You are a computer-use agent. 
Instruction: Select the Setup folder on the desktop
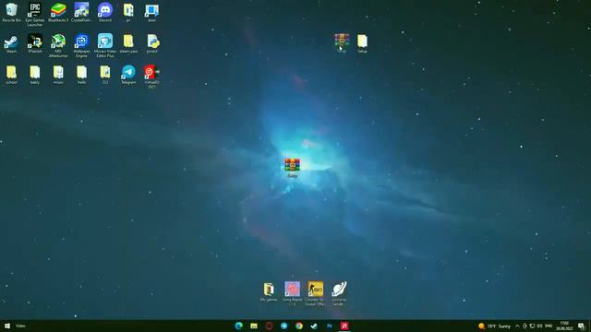pos(362,43)
